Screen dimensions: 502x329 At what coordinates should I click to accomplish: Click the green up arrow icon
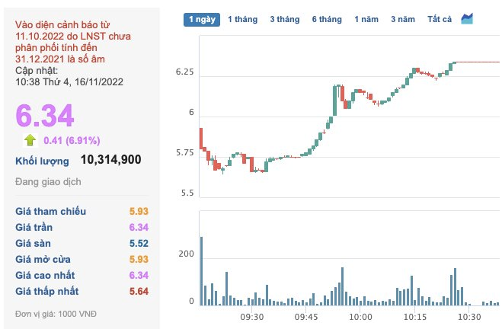click(30, 139)
